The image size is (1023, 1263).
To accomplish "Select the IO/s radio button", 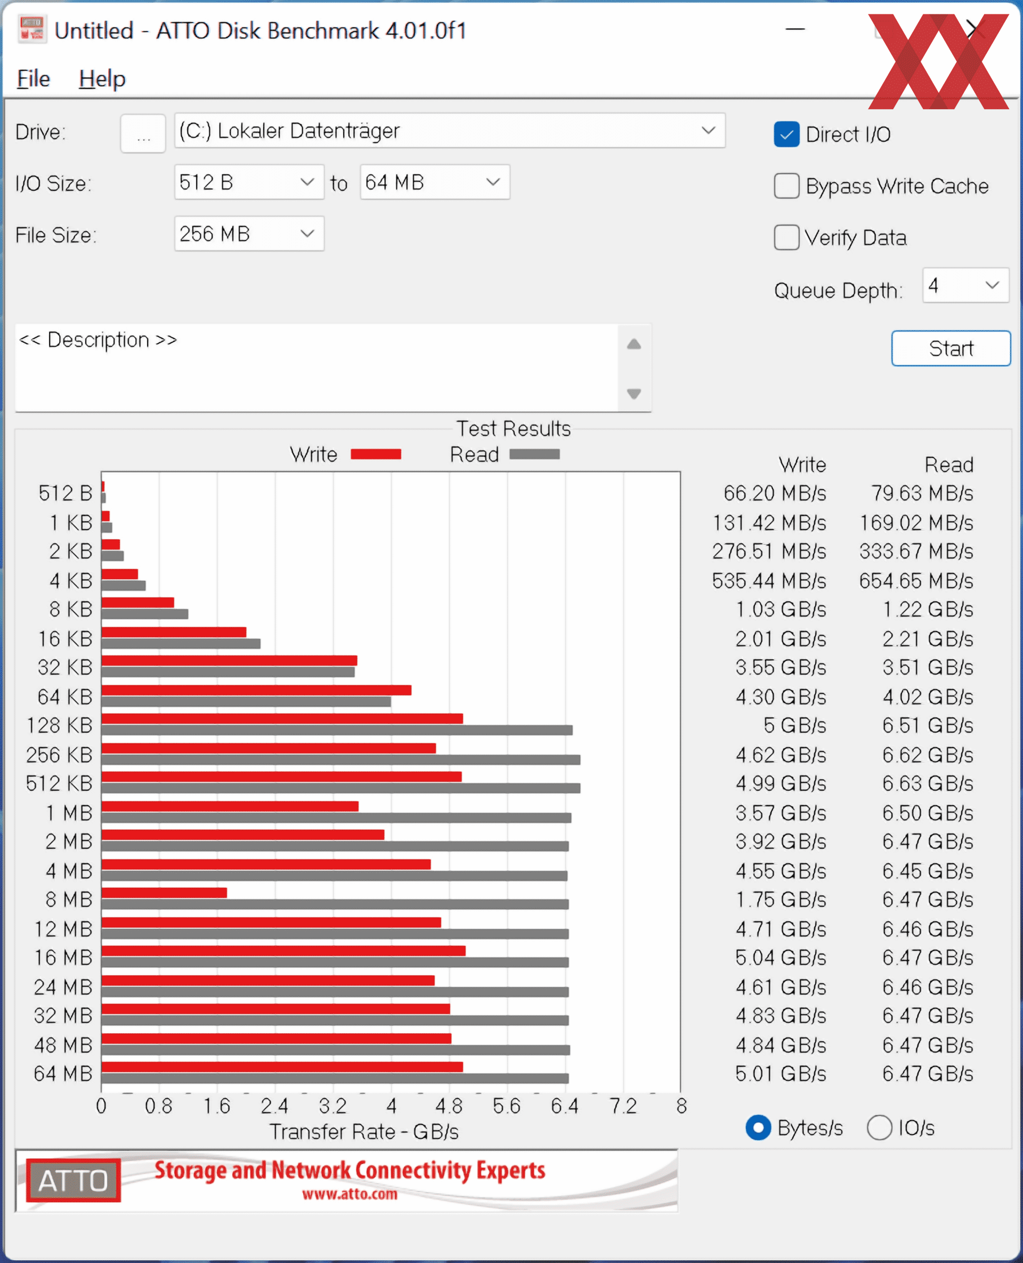I will pyautogui.click(x=879, y=1128).
